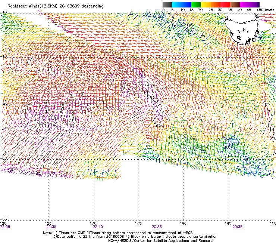
Task: Click the legend label '45' under color bar
Action: (x=249, y=10)
